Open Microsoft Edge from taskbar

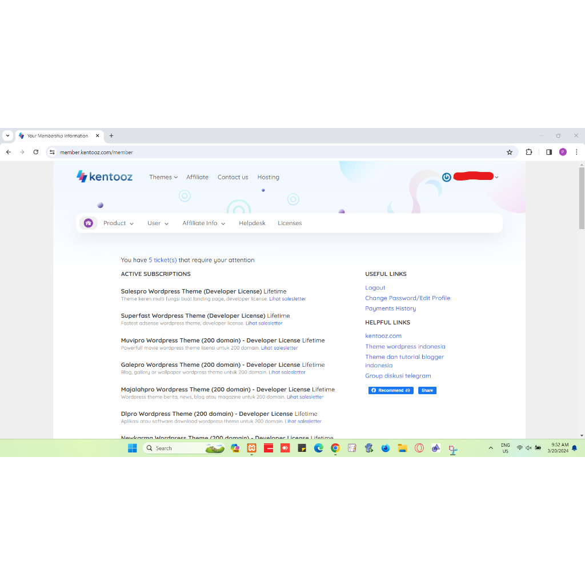tap(319, 448)
